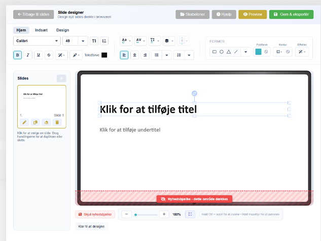Image resolution: width=321 pixels, height=241 pixels.
Task: Insert a numbered list
Action: tap(179, 55)
